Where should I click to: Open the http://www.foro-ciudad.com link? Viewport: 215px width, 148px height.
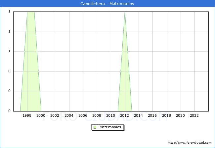tap(190, 143)
